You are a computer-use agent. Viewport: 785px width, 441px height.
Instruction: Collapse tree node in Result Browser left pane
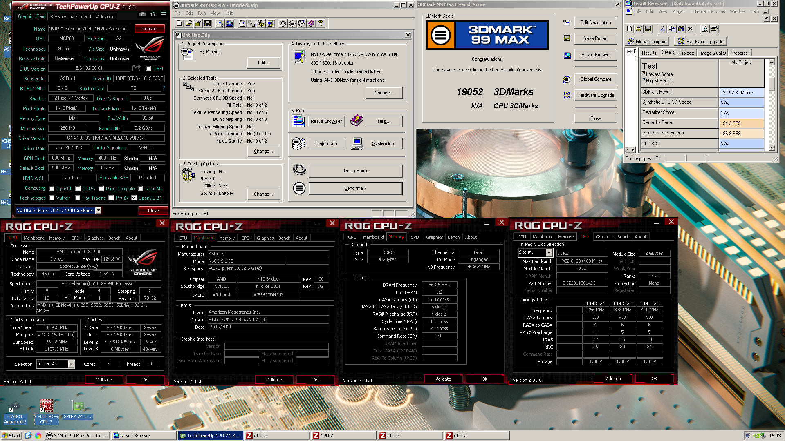629,52
